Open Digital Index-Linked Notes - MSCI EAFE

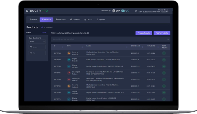click(x=101, y=99)
